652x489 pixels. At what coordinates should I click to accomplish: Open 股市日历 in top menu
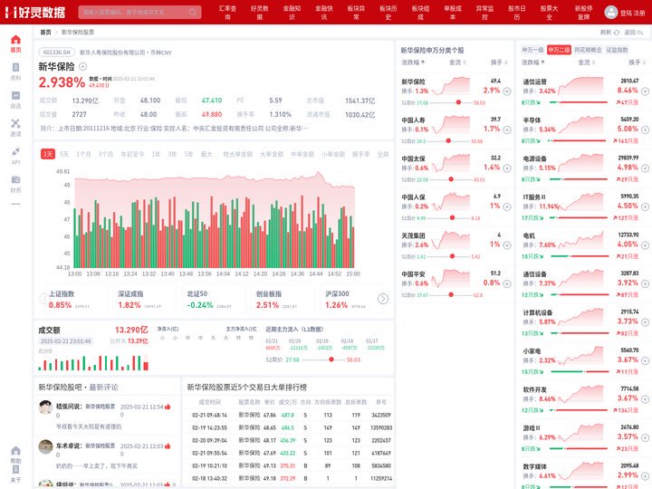pos(517,13)
